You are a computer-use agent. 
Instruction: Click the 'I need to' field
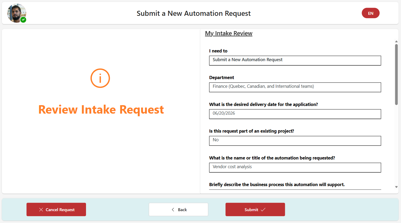point(295,60)
